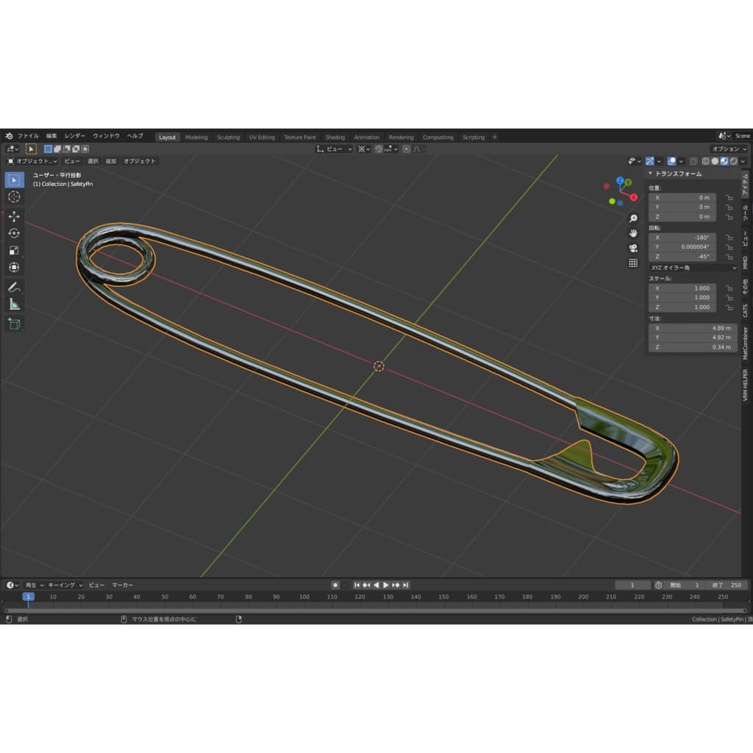Select the Add Cube tool
Screen dimensions: 753x753
point(14,324)
